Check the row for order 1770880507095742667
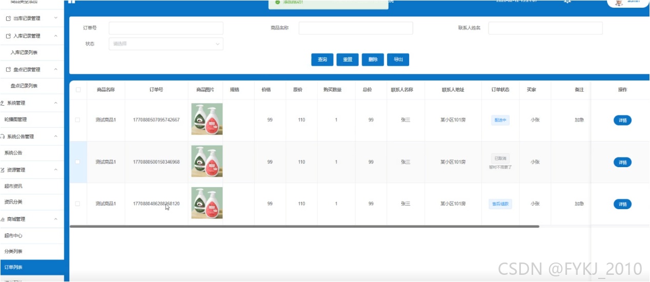650x282 pixels. [x=78, y=120]
